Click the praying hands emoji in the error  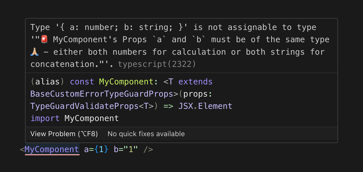pyautogui.click(x=35, y=52)
